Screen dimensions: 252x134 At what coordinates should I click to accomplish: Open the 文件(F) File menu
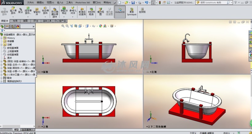[30, 2]
